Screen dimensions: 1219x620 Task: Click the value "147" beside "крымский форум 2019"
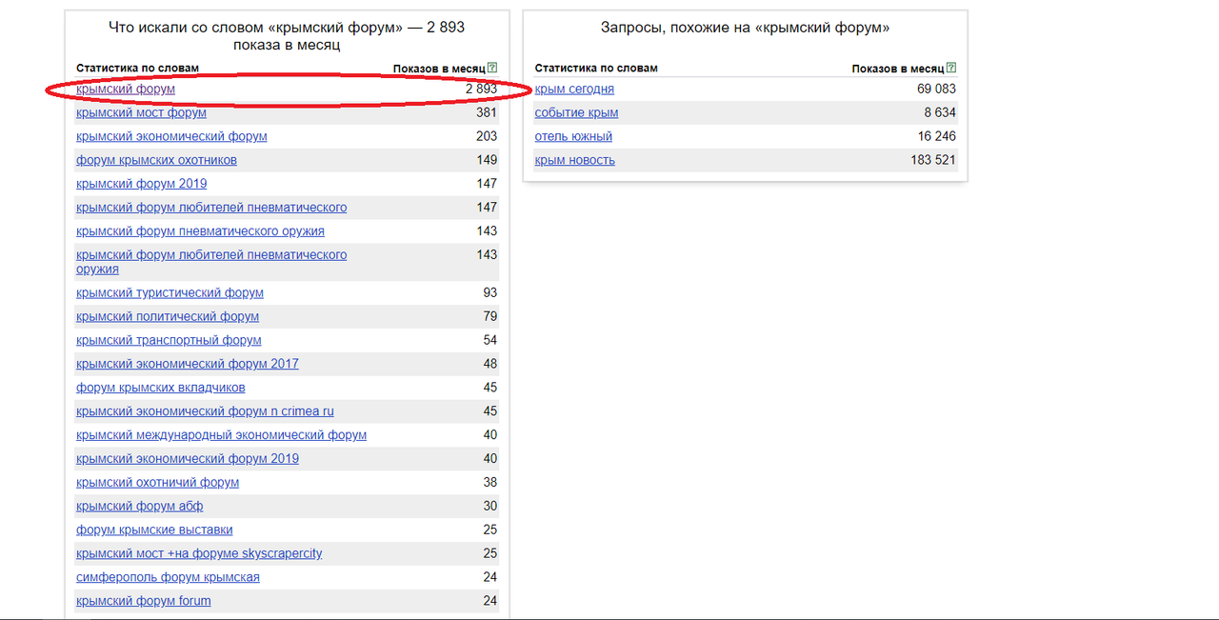487,184
